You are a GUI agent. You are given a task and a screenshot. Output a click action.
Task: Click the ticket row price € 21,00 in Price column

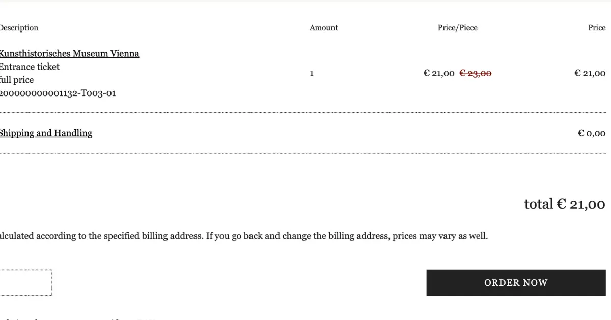[590, 73]
